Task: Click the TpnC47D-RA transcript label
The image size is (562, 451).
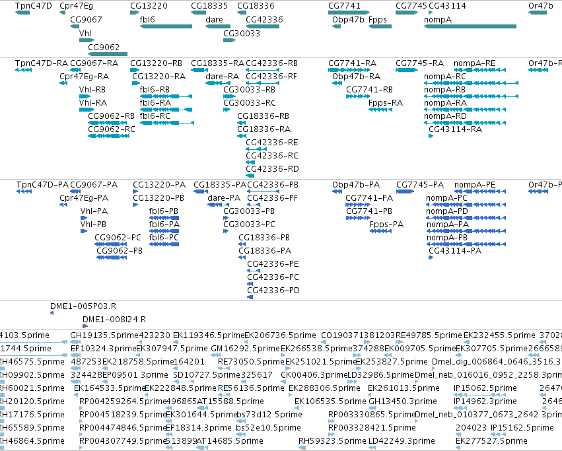Action: pyautogui.click(x=42, y=63)
